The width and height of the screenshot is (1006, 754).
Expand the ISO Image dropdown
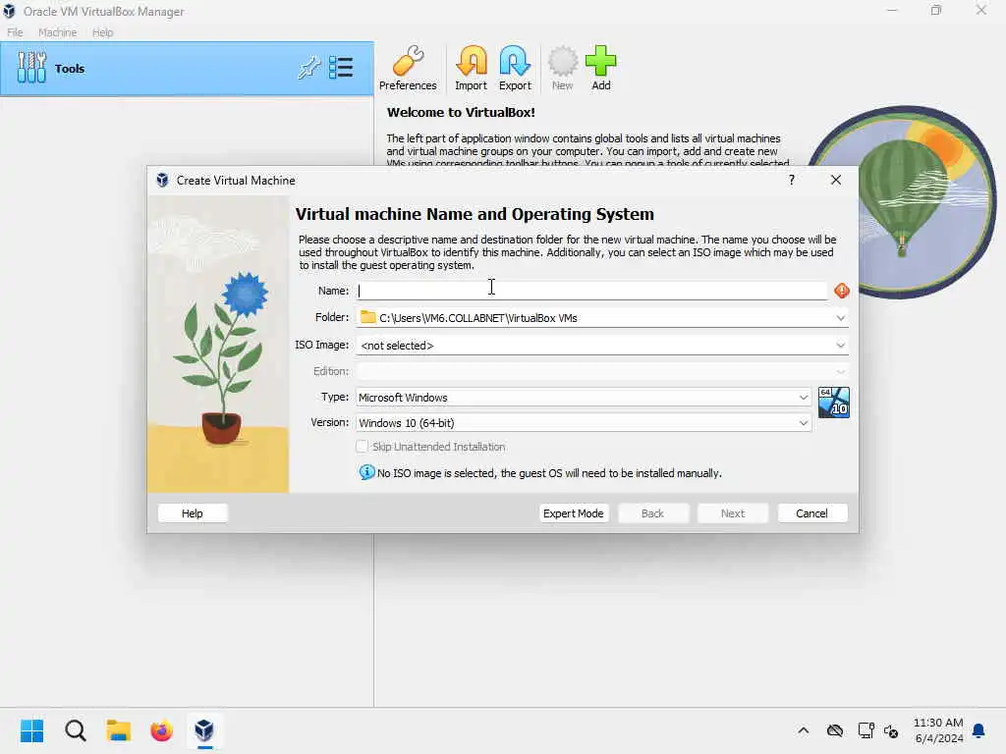point(841,345)
